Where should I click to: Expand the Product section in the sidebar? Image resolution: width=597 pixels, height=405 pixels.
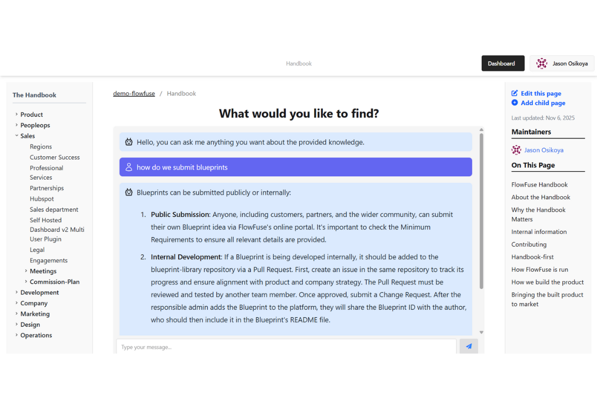coord(16,114)
